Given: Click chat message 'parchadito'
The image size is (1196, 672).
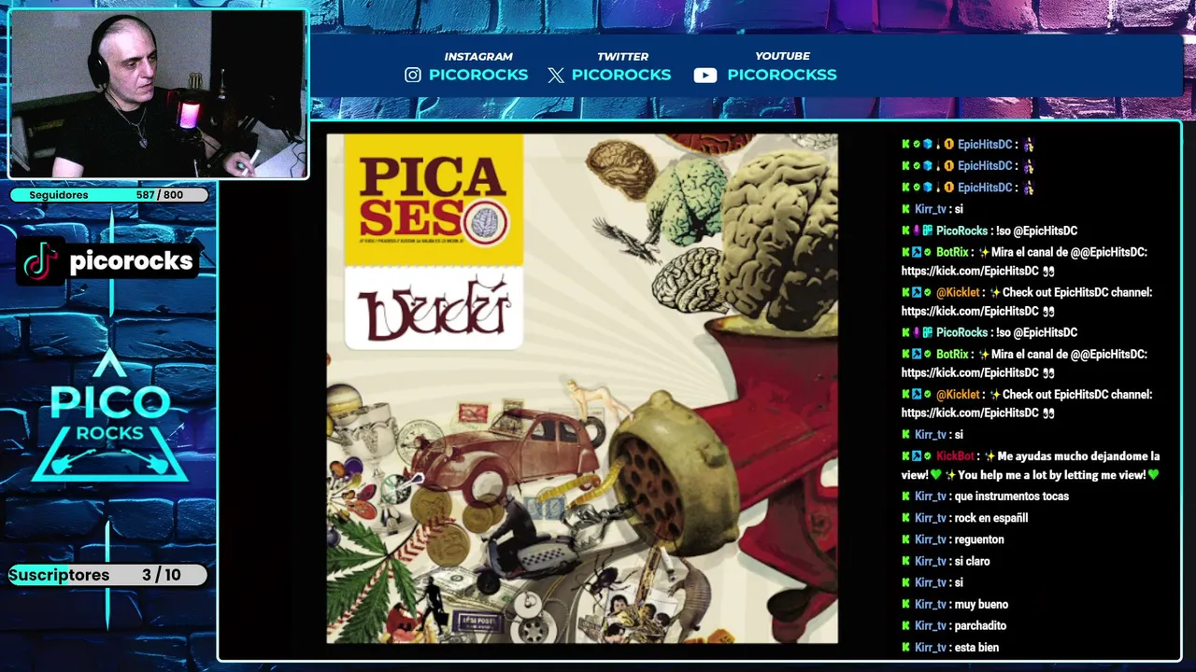Looking at the screenshot, I should point(980,626).
